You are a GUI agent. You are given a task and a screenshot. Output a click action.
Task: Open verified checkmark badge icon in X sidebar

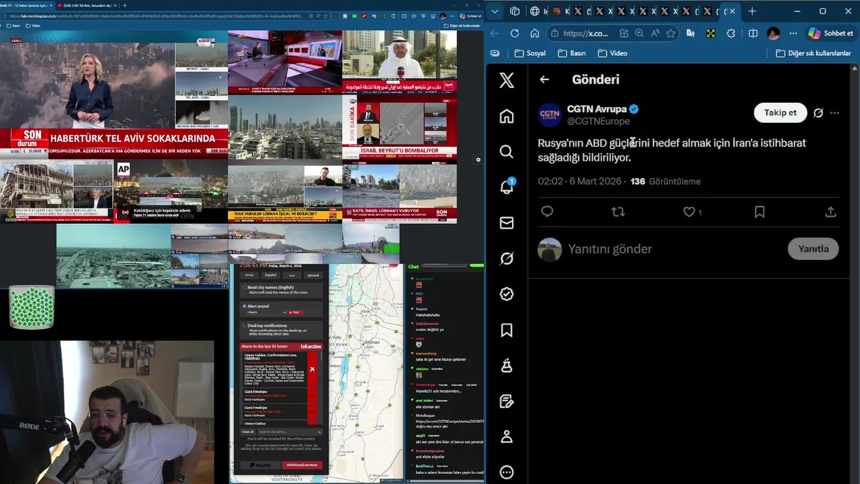[507, 294]
